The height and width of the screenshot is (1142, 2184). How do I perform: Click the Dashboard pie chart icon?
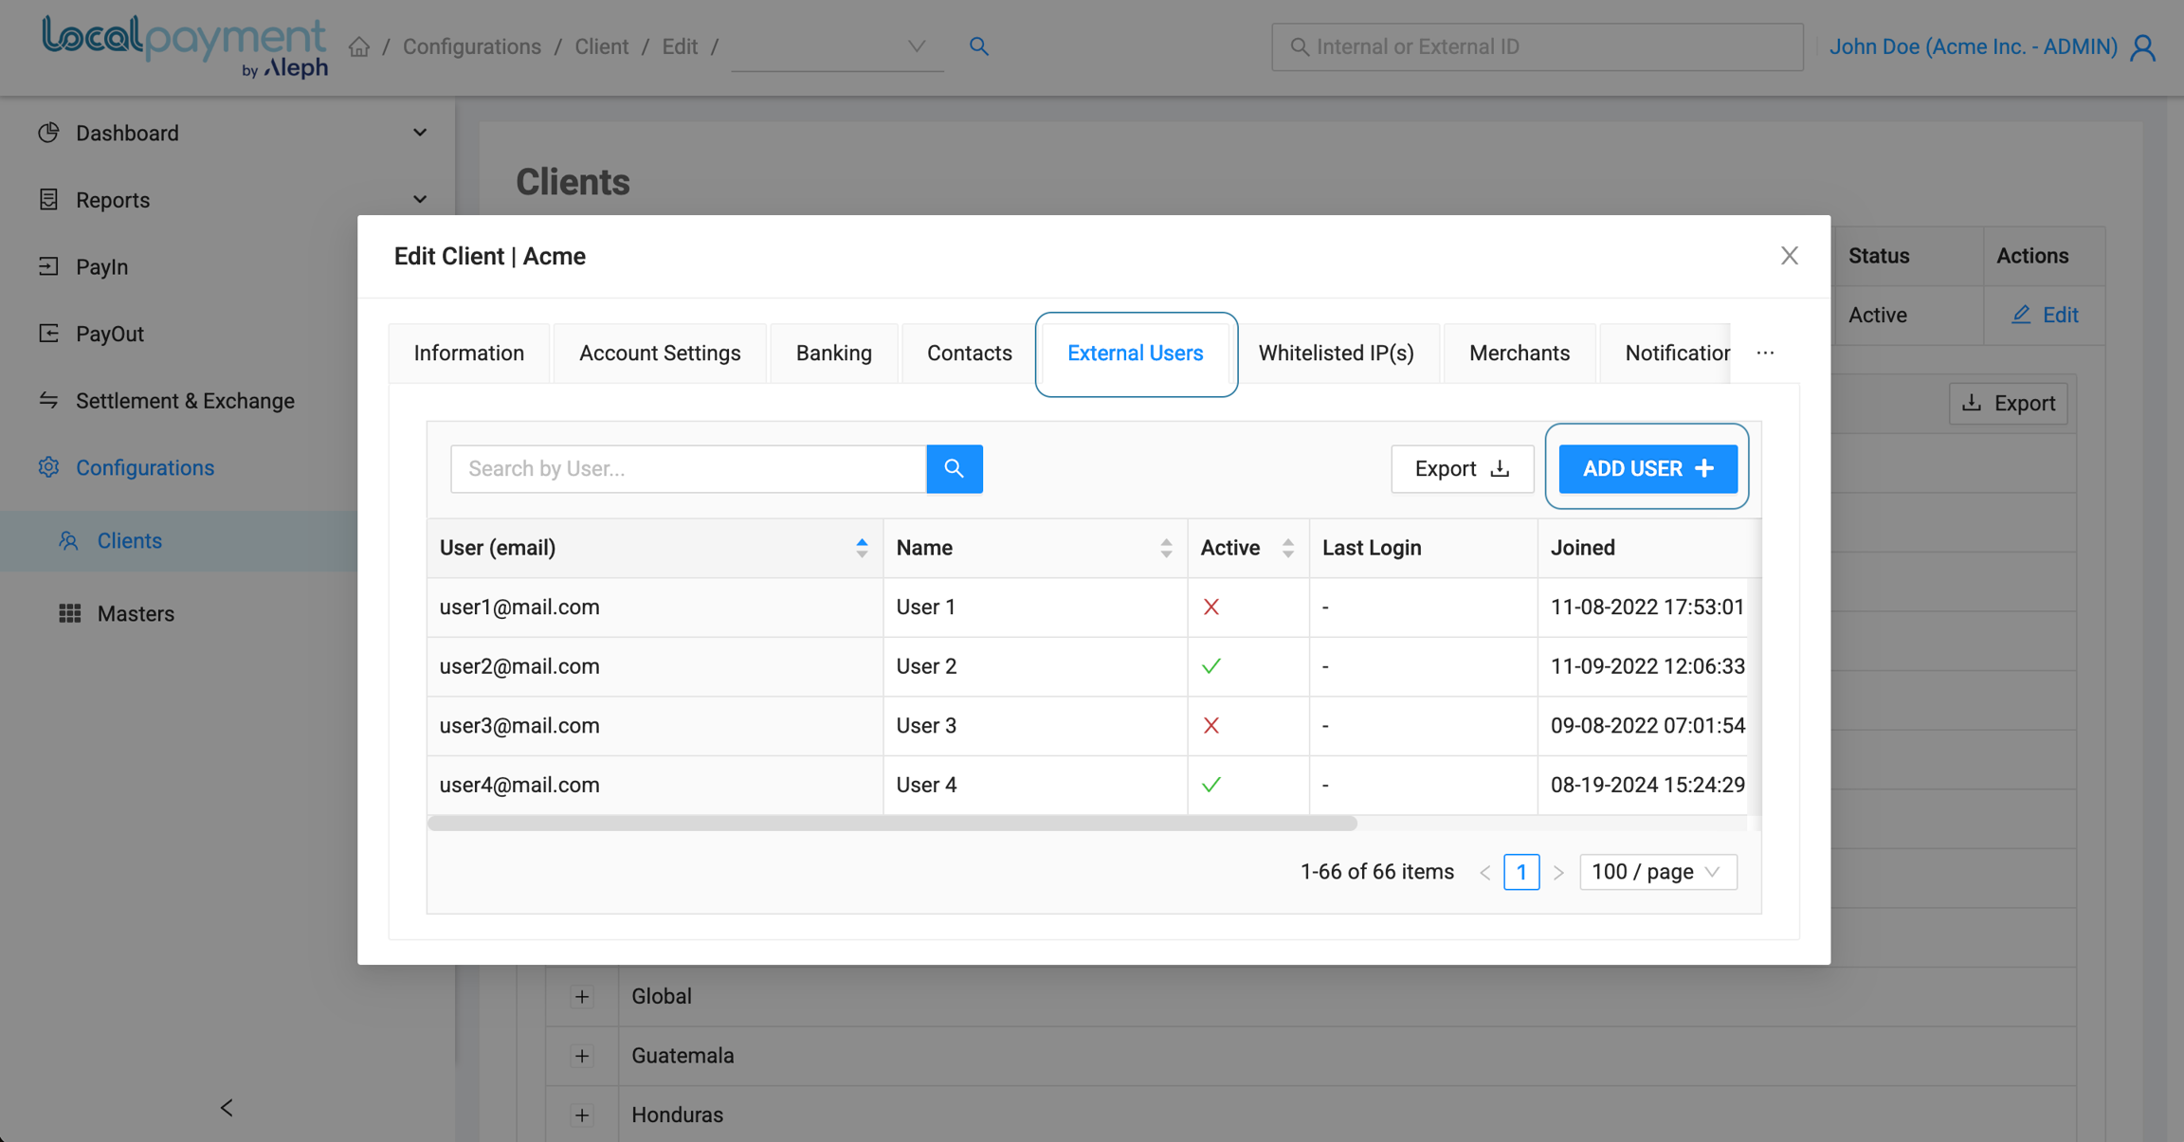(x=48, y=133)
